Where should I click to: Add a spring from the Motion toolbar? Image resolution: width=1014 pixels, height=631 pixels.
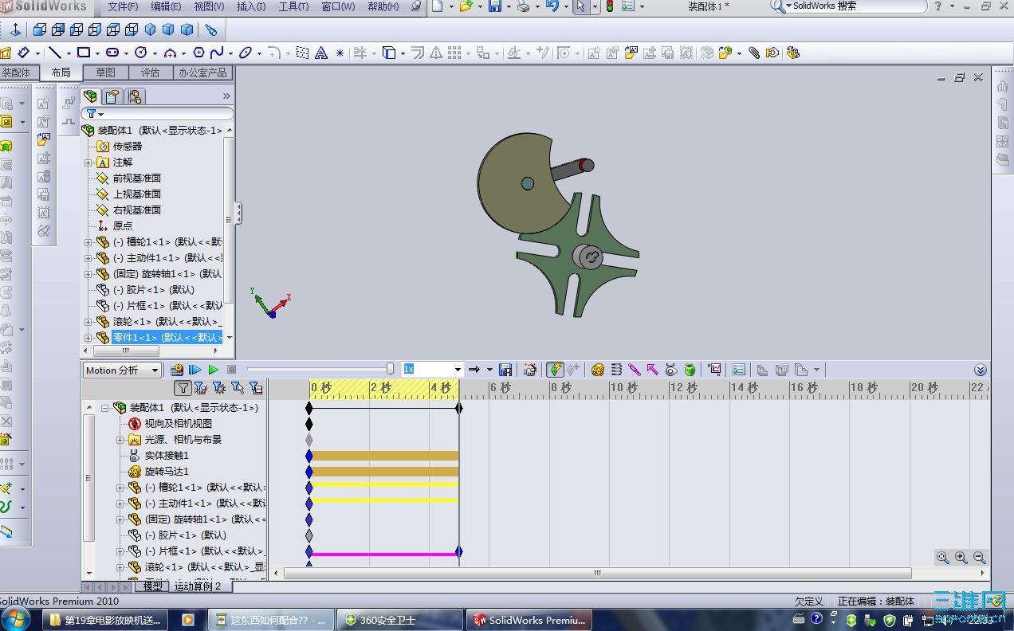616,370
